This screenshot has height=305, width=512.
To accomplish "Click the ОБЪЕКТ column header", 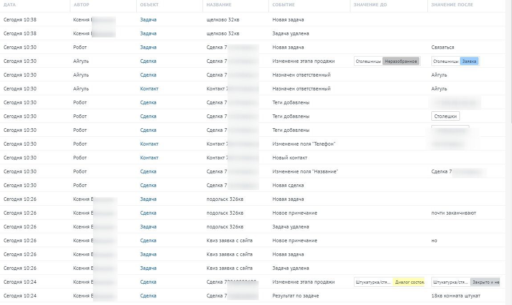I will (149, 5).
